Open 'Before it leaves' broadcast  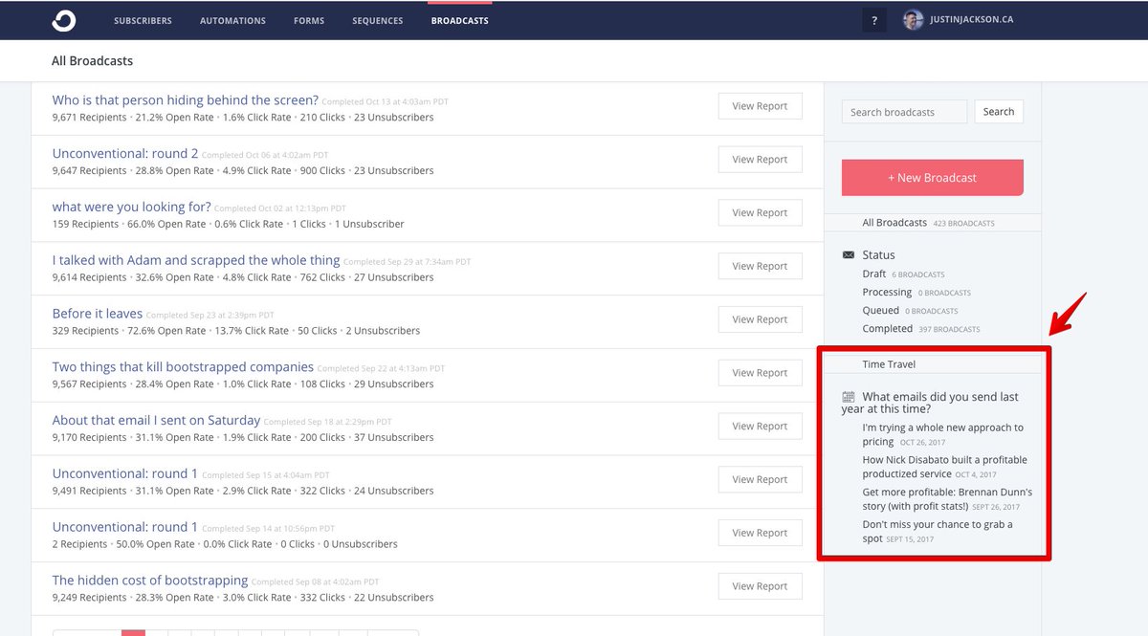click(98, 314)
